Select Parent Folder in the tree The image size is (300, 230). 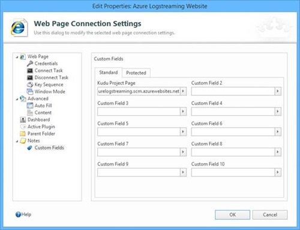coord(41,133)
